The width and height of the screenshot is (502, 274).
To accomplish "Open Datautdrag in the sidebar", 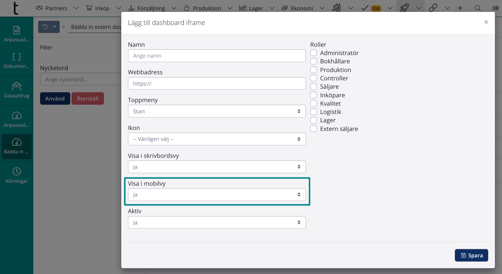I will point(17,90).
